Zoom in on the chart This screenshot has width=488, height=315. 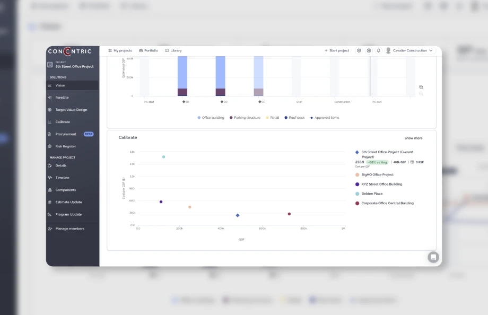point(421,87)
